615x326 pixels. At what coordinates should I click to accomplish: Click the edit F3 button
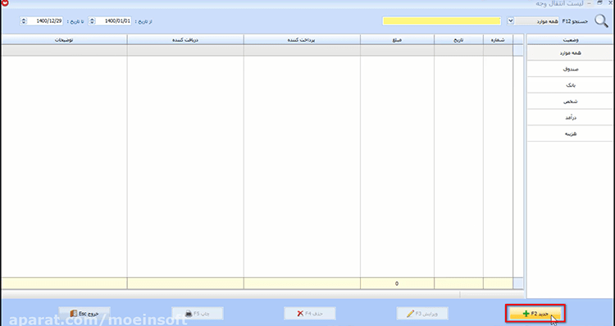coord(422,314)
